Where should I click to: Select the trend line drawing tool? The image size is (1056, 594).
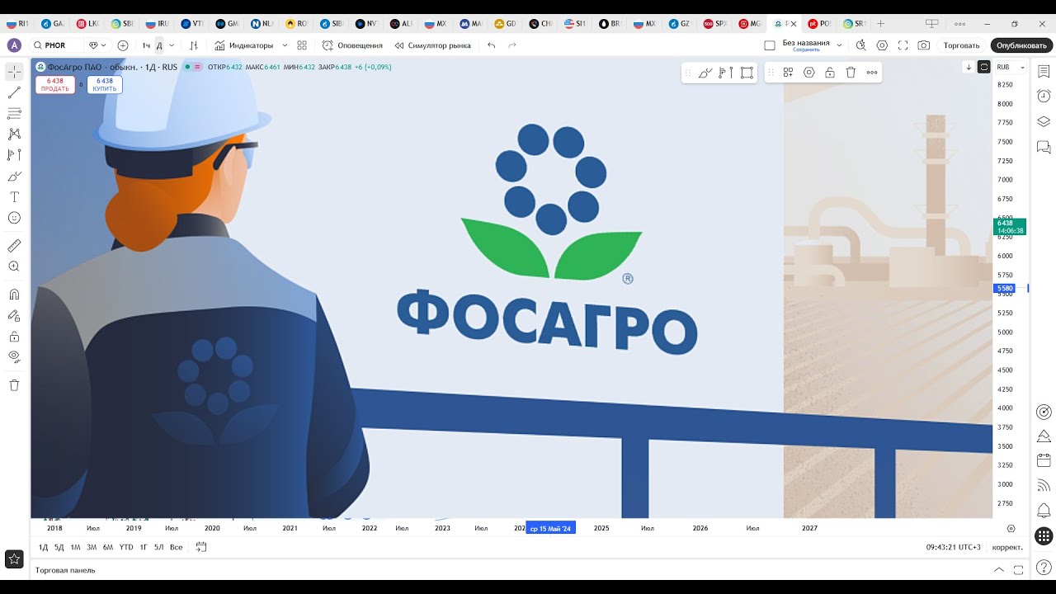click(14, 92)
